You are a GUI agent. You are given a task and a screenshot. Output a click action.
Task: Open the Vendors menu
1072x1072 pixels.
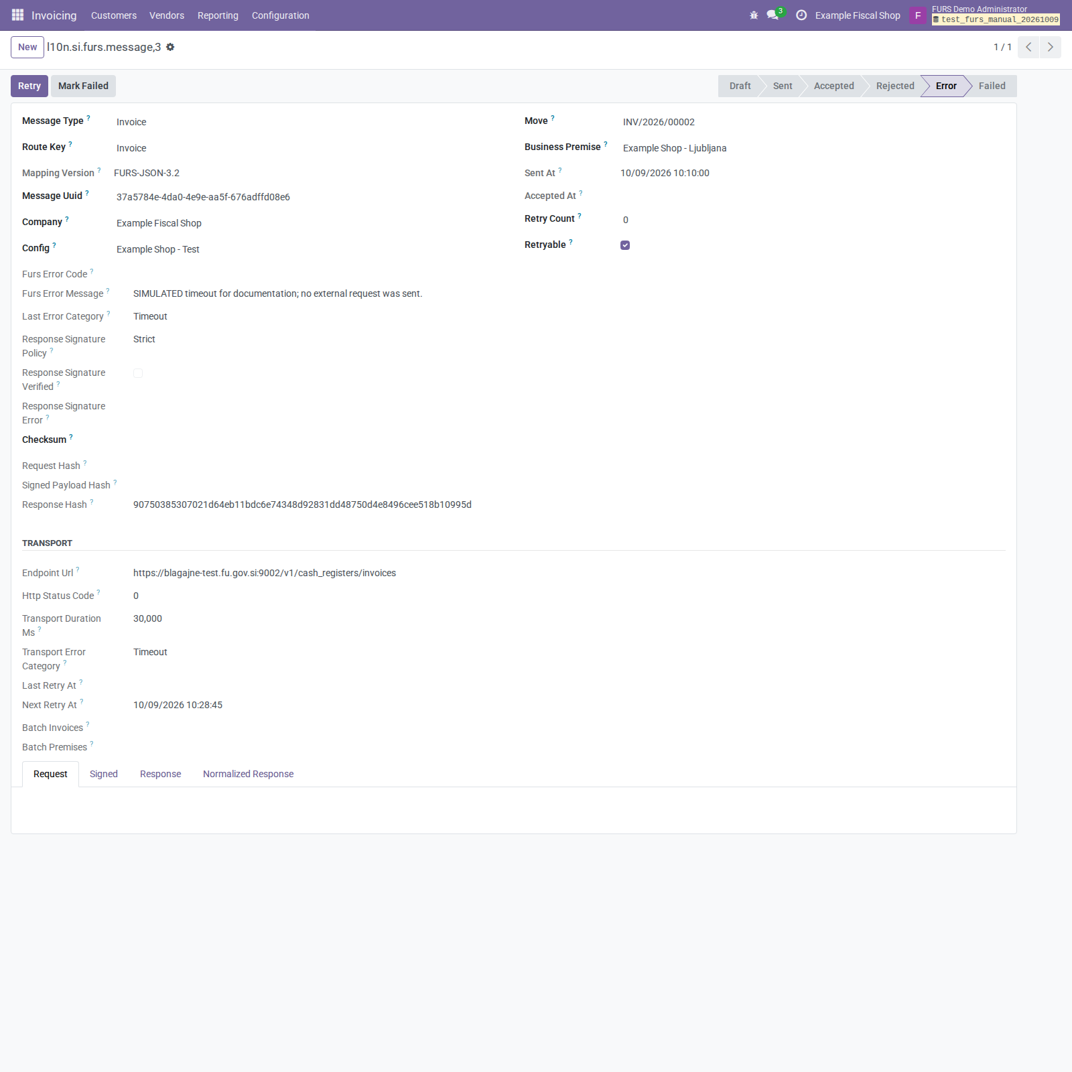167,15
